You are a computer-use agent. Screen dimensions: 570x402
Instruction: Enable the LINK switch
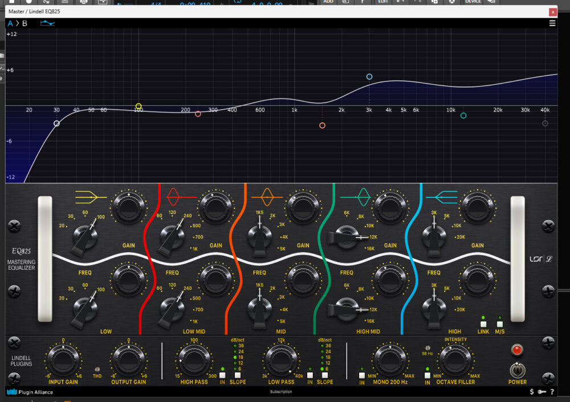[x=483, y=324]
